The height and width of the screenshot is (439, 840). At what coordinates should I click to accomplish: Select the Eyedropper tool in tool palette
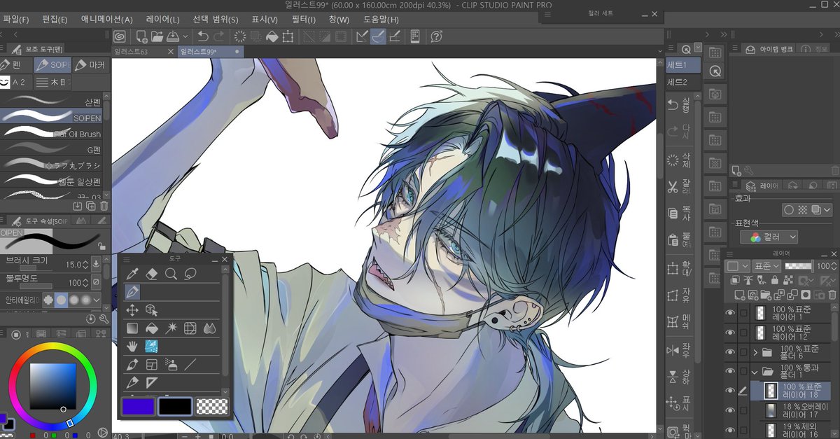point(132,274)
